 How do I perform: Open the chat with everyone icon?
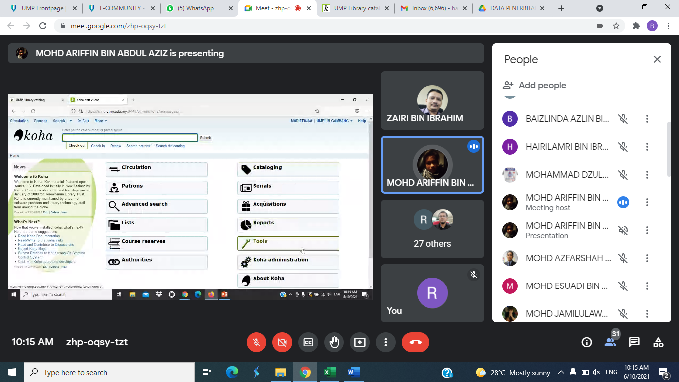point(634,342)
